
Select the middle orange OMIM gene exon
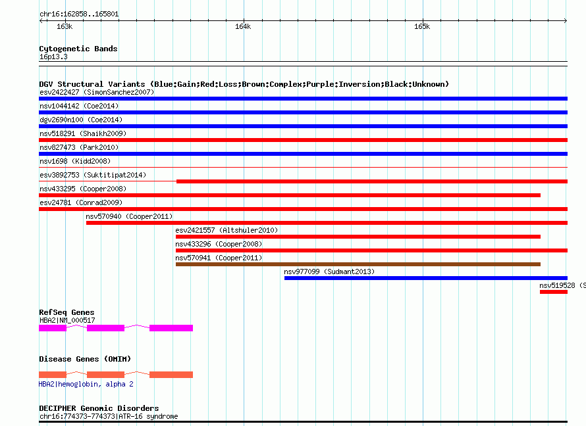coord(106,375)
